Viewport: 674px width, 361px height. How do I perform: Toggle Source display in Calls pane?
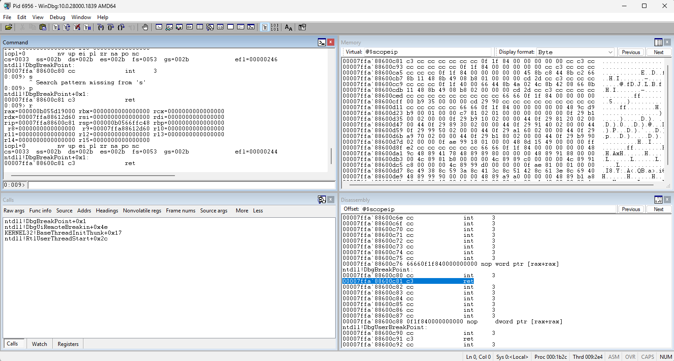(64, 211)
